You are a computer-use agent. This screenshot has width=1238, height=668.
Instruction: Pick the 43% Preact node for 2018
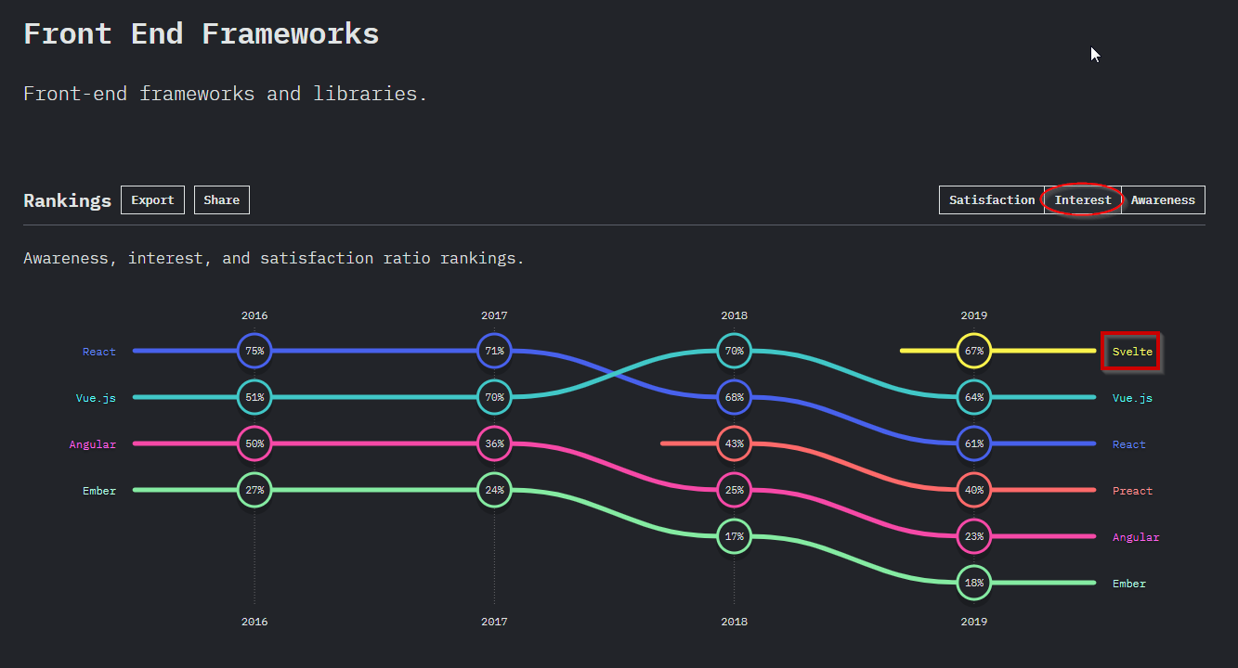pyautogui.click(x=734, y=443)
